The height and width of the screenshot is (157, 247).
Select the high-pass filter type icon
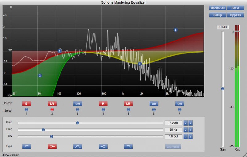27,147
